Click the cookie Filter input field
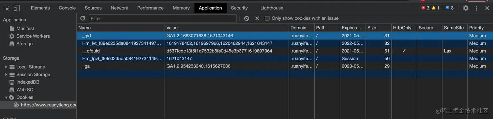Viewport: 493px width, 119px height. 163,18
